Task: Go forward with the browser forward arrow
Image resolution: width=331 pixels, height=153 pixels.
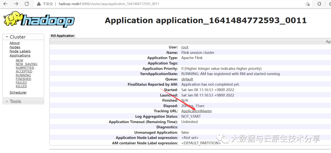Action: tap(16, 4)
